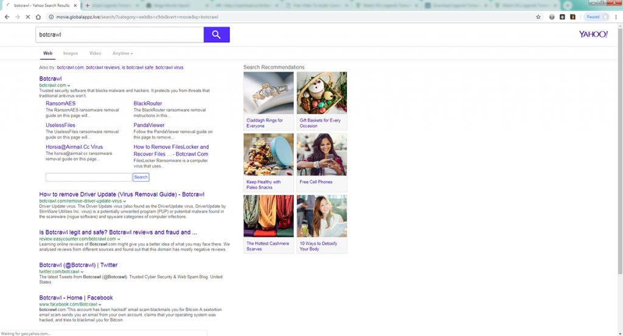The width and height of the screenshot is (623, 336).
Task: Click 'Keep Healthy with Paleo Snacks' caption
Action: coord(263,185)
